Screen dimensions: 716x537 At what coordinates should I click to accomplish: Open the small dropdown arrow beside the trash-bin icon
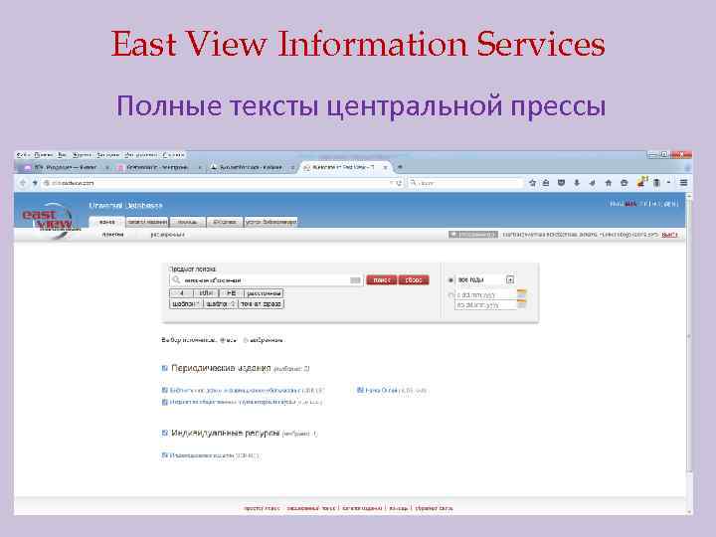(668, 183)
